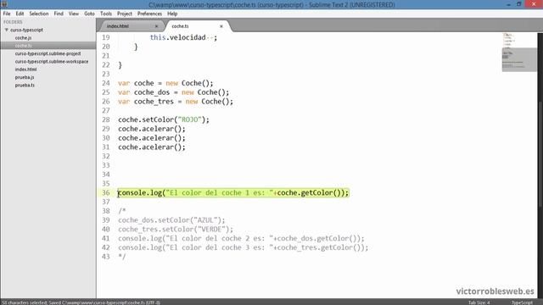This screenshot has height=305, width=543.
Task: Open index.html in the sidebar
Action: tap(25, 69)
